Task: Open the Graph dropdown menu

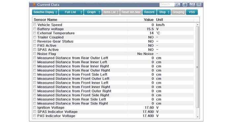Action: pyautogui.click(x=93, y=12)
